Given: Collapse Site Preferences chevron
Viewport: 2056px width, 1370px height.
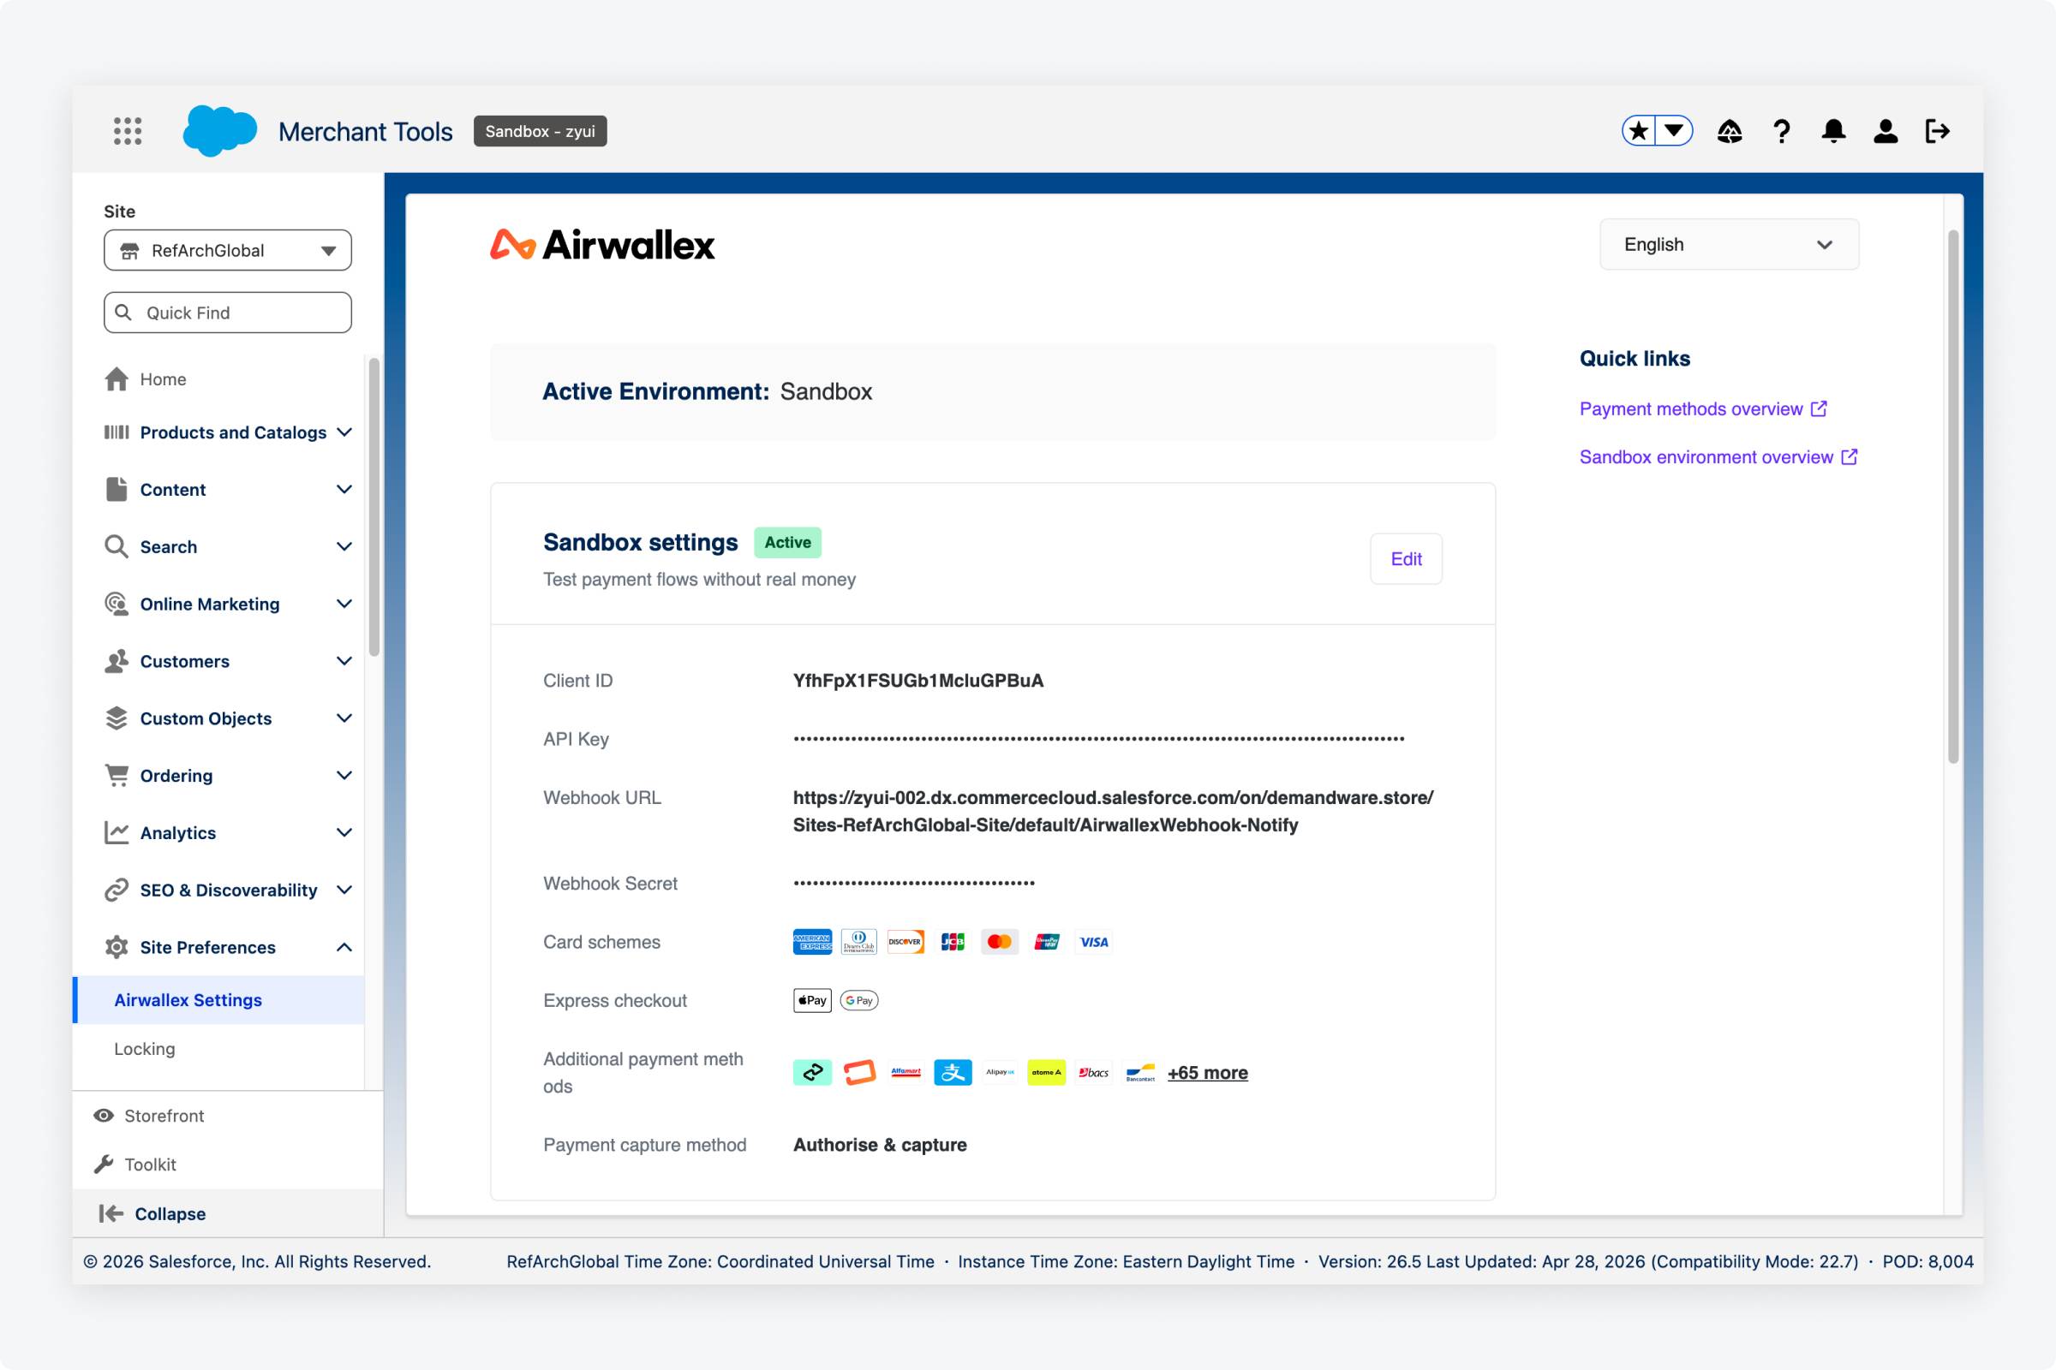Looking at the screenshot, I should click(x=344, y=947).
